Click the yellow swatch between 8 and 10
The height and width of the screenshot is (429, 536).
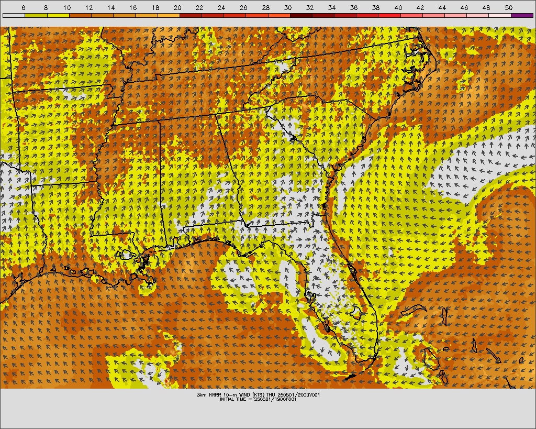tap(58, 15)
